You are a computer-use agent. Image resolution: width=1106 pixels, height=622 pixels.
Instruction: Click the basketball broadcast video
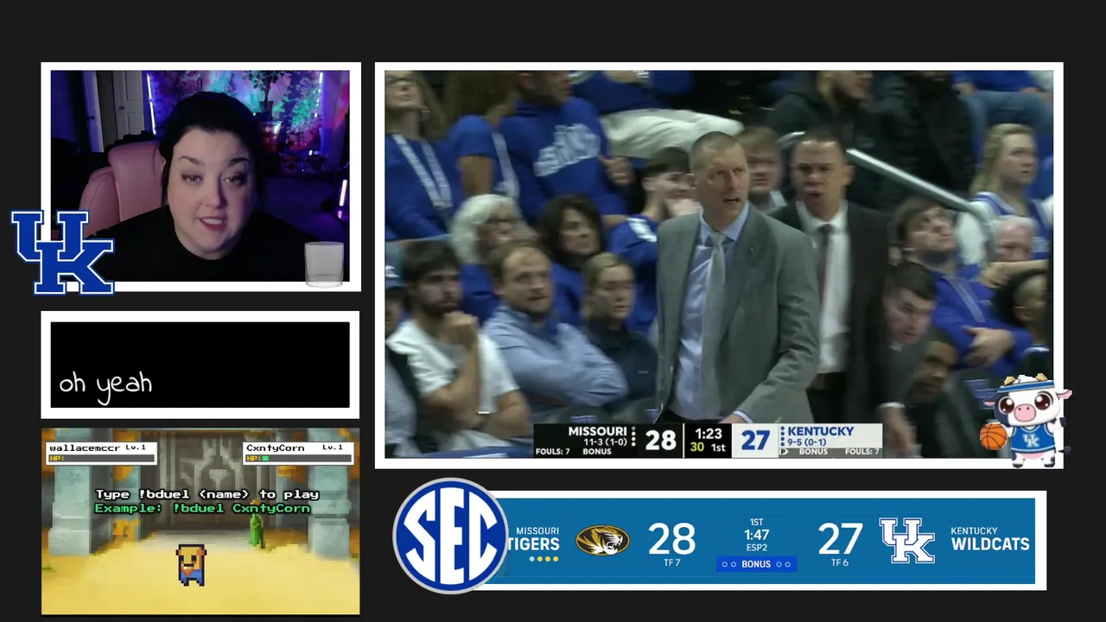(719, 264)
